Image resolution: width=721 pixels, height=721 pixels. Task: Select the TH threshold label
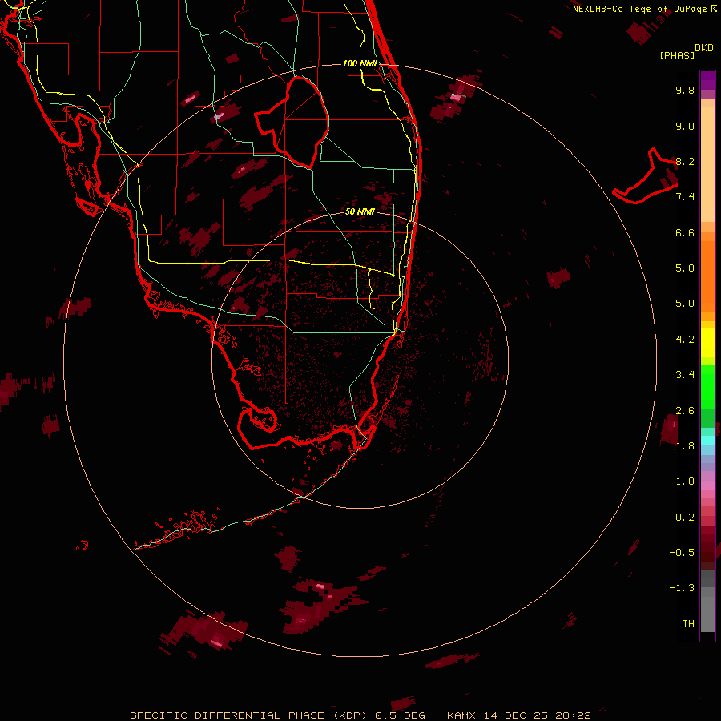click(x=688, y=624)
